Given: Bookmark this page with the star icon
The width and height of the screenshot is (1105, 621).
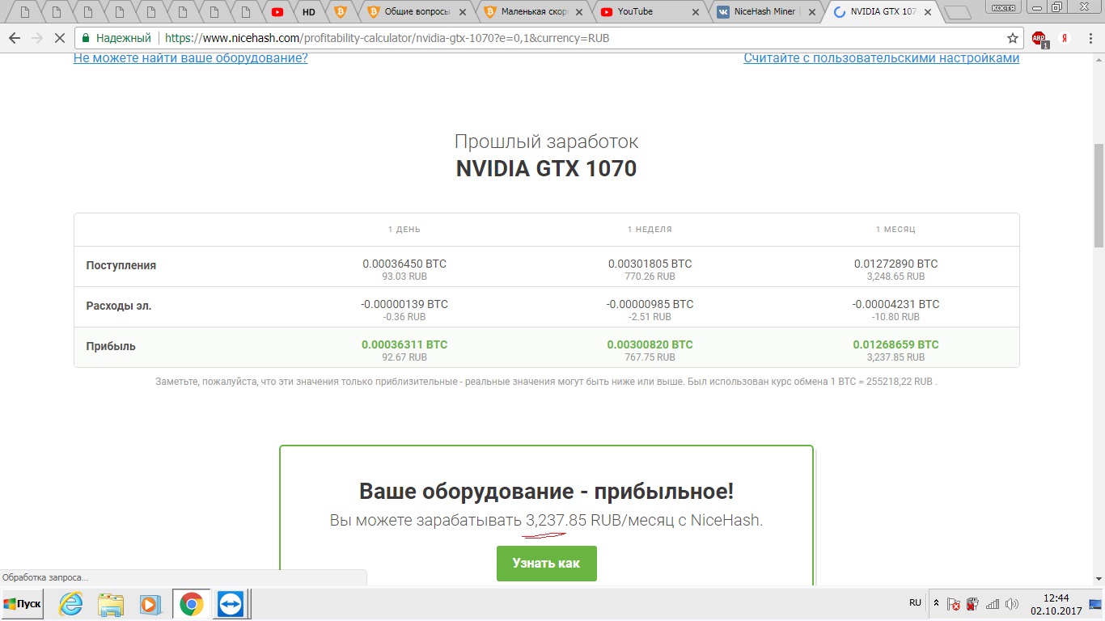Looking at the screenshot, I should (1012, 38).
